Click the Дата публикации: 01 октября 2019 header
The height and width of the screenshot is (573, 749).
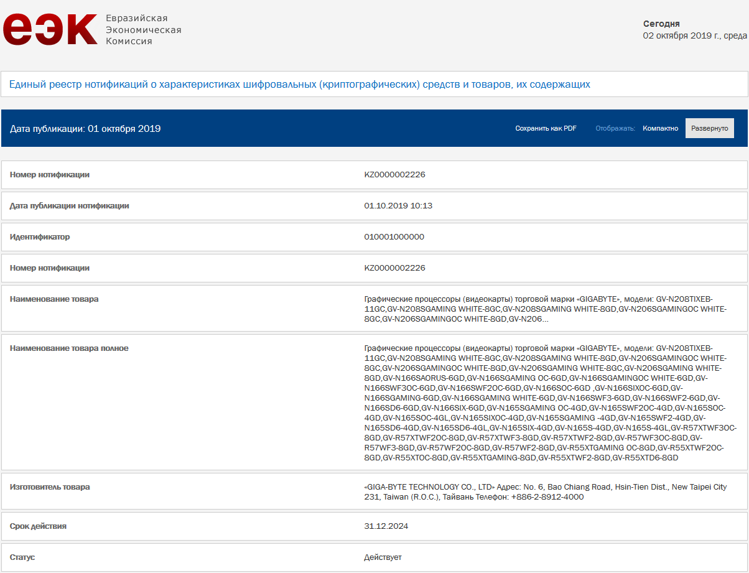pyautogui.click(x=85, y=129)
